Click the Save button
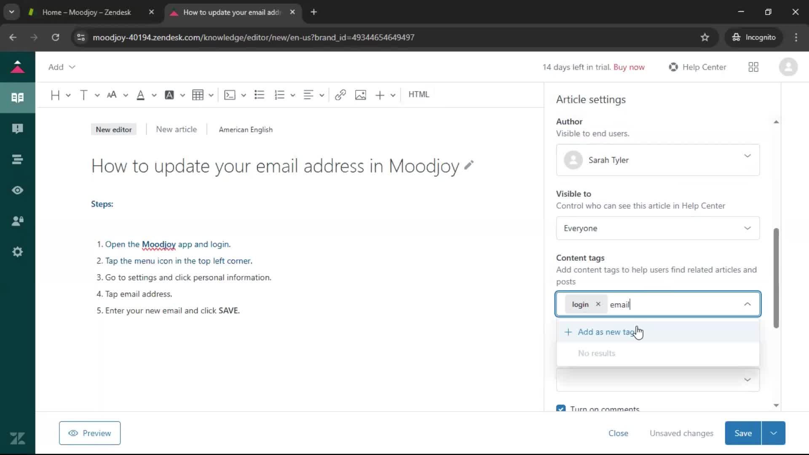The image size is (809, 455). 743,433
